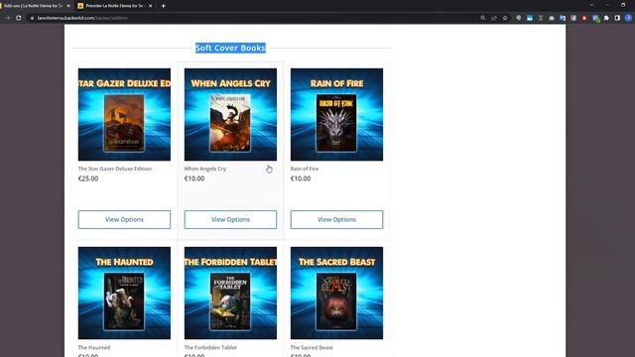Open the Rain of Fire cover image
The width and height of the screenshot is (635, 357).
point(336,115)
